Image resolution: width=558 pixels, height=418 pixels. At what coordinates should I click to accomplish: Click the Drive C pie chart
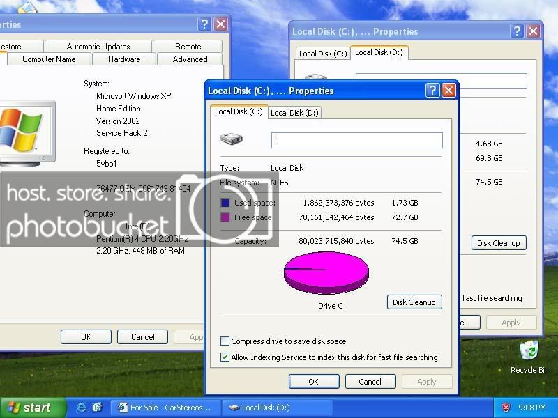[326, 272]
